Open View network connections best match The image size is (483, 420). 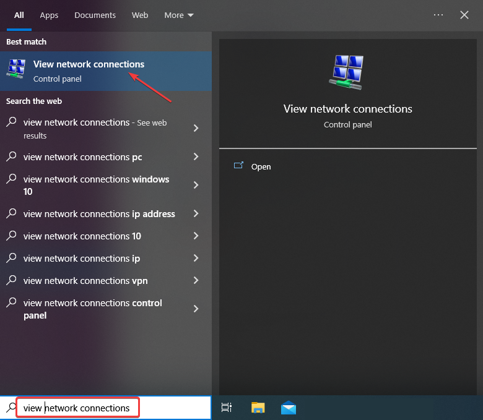(106, 71)
